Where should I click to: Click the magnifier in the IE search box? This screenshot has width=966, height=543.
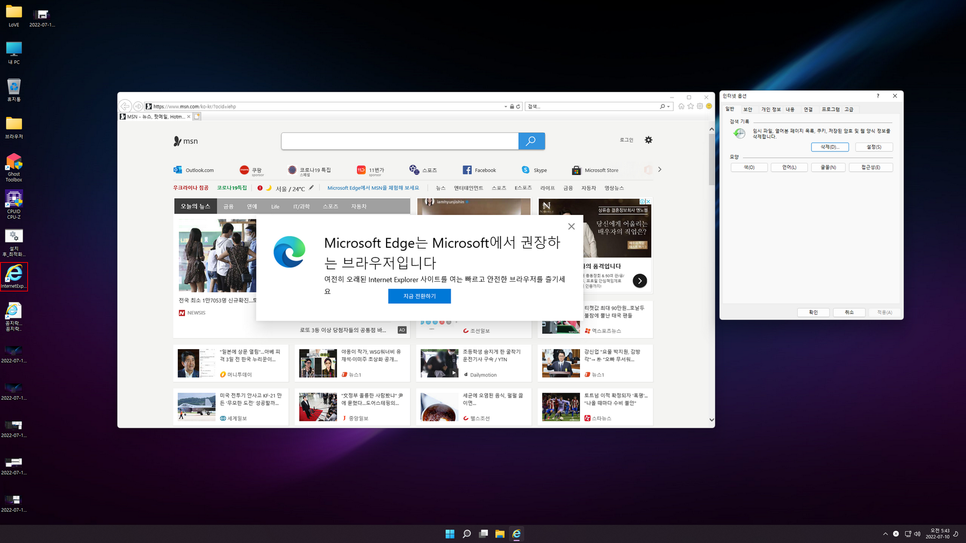click(x=663, y=107)
